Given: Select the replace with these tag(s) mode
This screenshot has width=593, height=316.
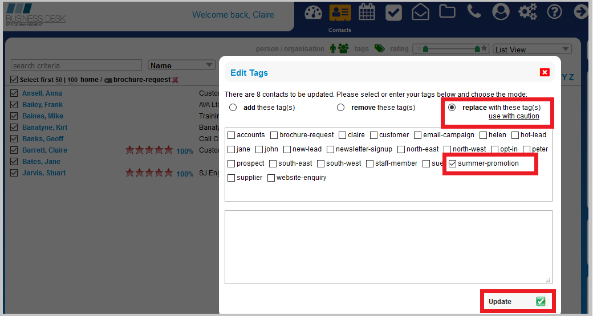Looking at the screenshot, I should point(452,108).
